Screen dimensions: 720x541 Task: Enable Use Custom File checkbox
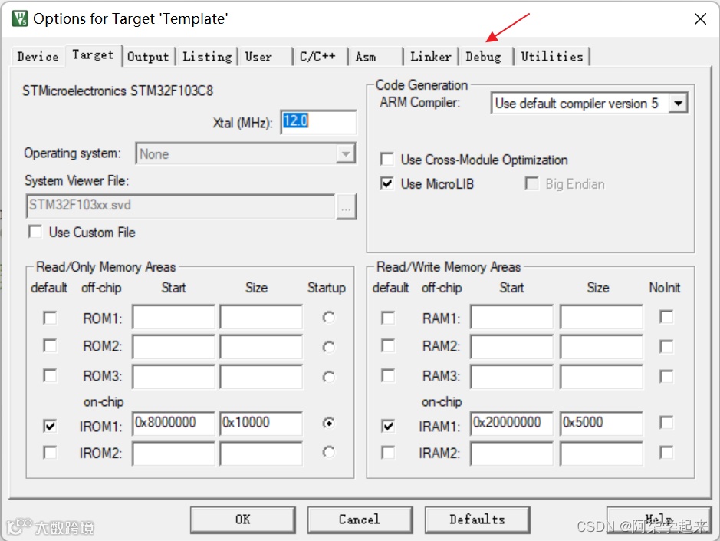click(35, 232)
